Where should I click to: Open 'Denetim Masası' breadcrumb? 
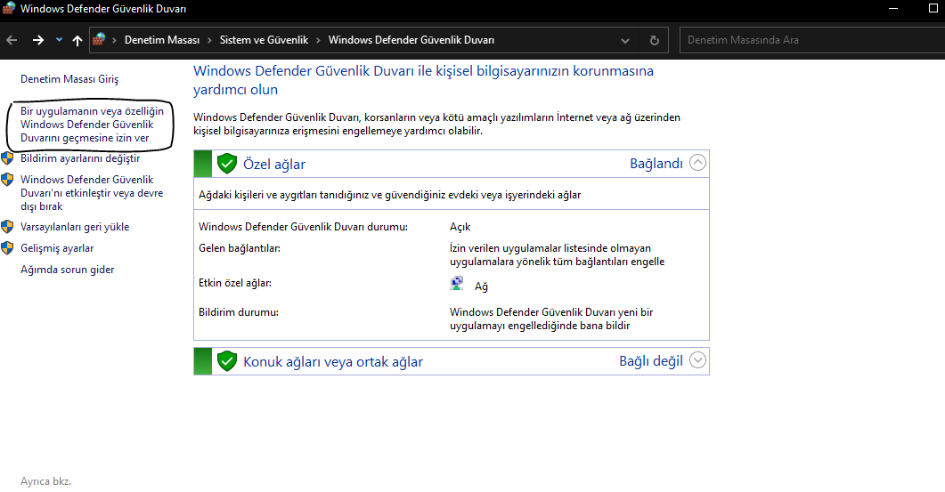161,40
